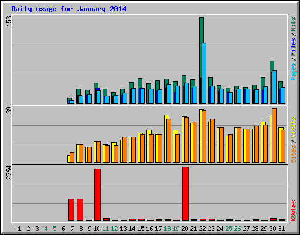The height and width of the screenshot is (235, 300).
Task: Click the green weekend day label 18
Action: click(167, 229)
